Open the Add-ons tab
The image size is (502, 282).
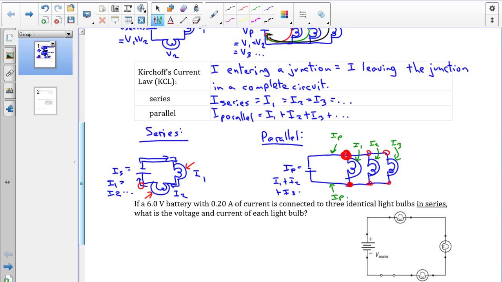click(9, 108)
